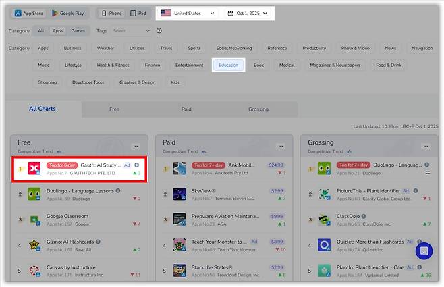Open the Paid chart more options menu

tap(281, 147)
